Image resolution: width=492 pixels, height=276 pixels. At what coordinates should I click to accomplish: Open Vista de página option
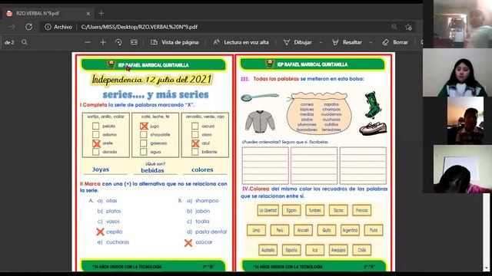coord(175,42)
